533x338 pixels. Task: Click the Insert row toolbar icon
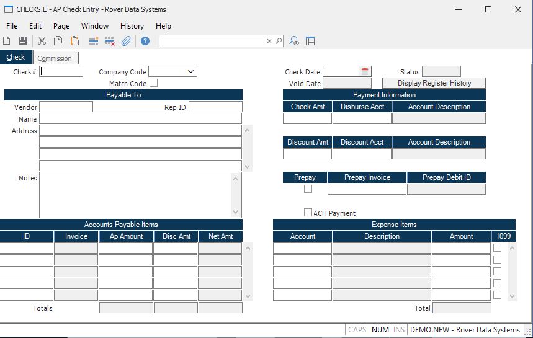point(94,41)
